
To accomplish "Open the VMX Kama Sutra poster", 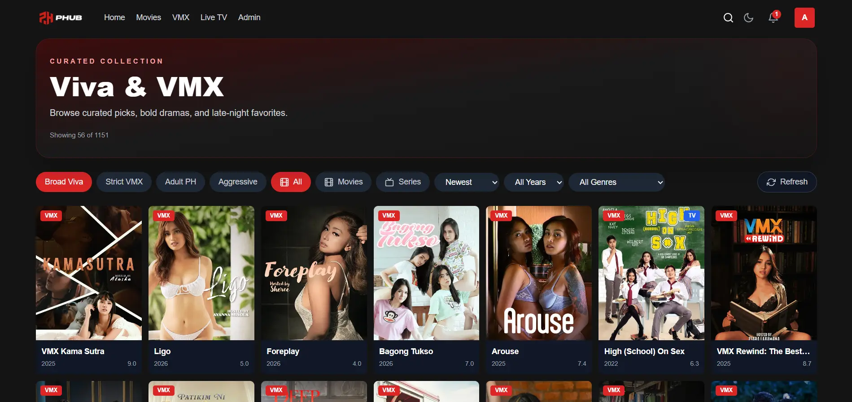I will [89, 273].
